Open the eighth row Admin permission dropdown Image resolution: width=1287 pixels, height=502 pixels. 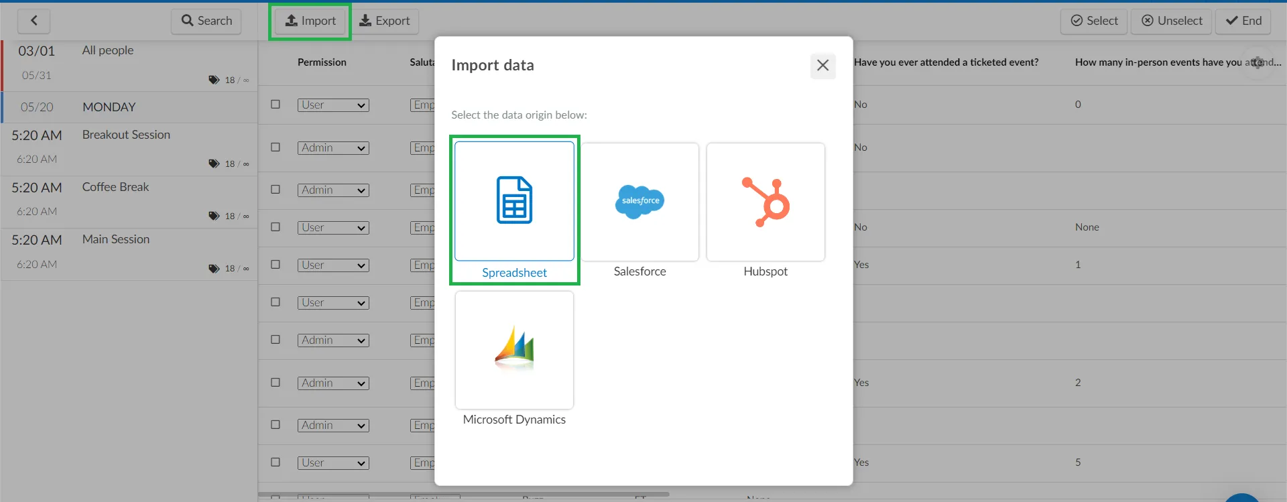coord(333,383)
